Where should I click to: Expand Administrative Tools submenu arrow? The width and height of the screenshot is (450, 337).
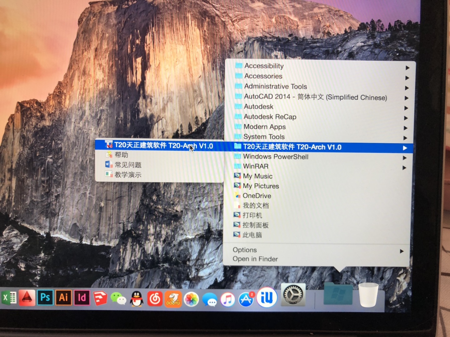point(407,88)
